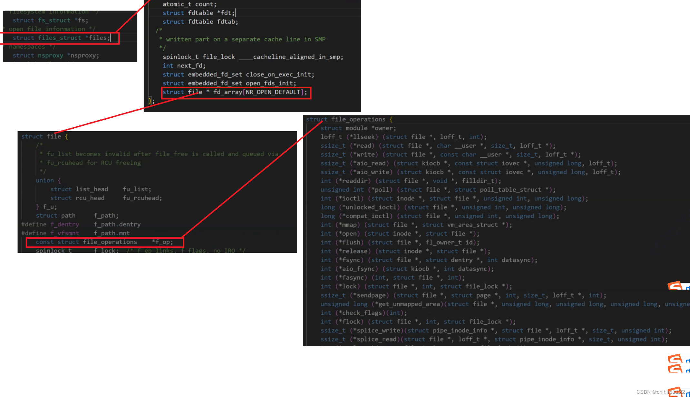Click the '(*fasync)' function pointer line
Viewport: 690px width, 397px height.
pos(393,277)
